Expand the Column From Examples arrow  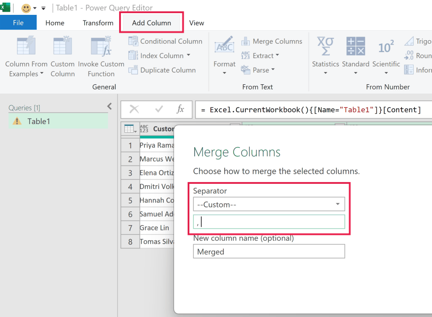pyautogui.click(x=41, y=73)
